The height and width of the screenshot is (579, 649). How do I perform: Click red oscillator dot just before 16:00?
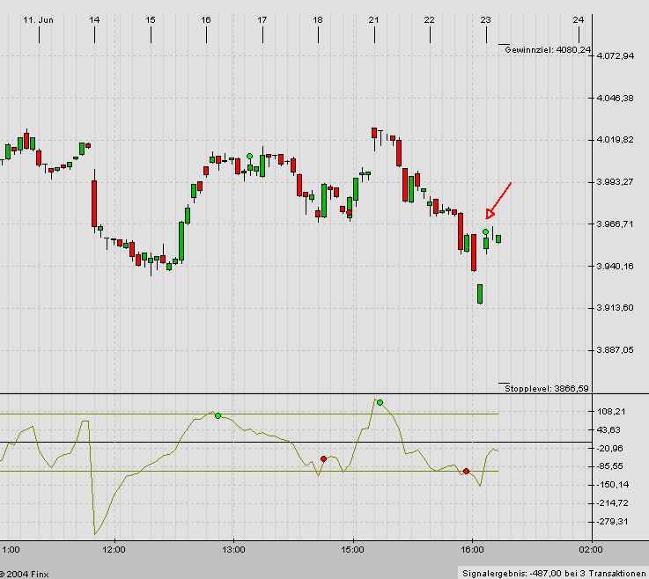[x=466, y=471]
